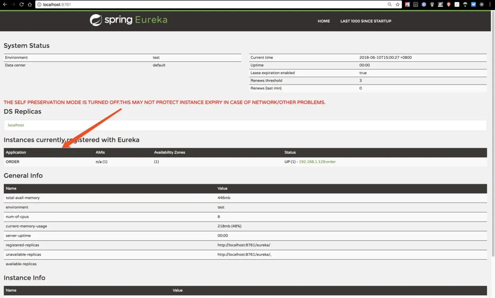The width and height of the screenshot is (495, 298).
Task: Click the browser back arrow
Action: [5, 4]
